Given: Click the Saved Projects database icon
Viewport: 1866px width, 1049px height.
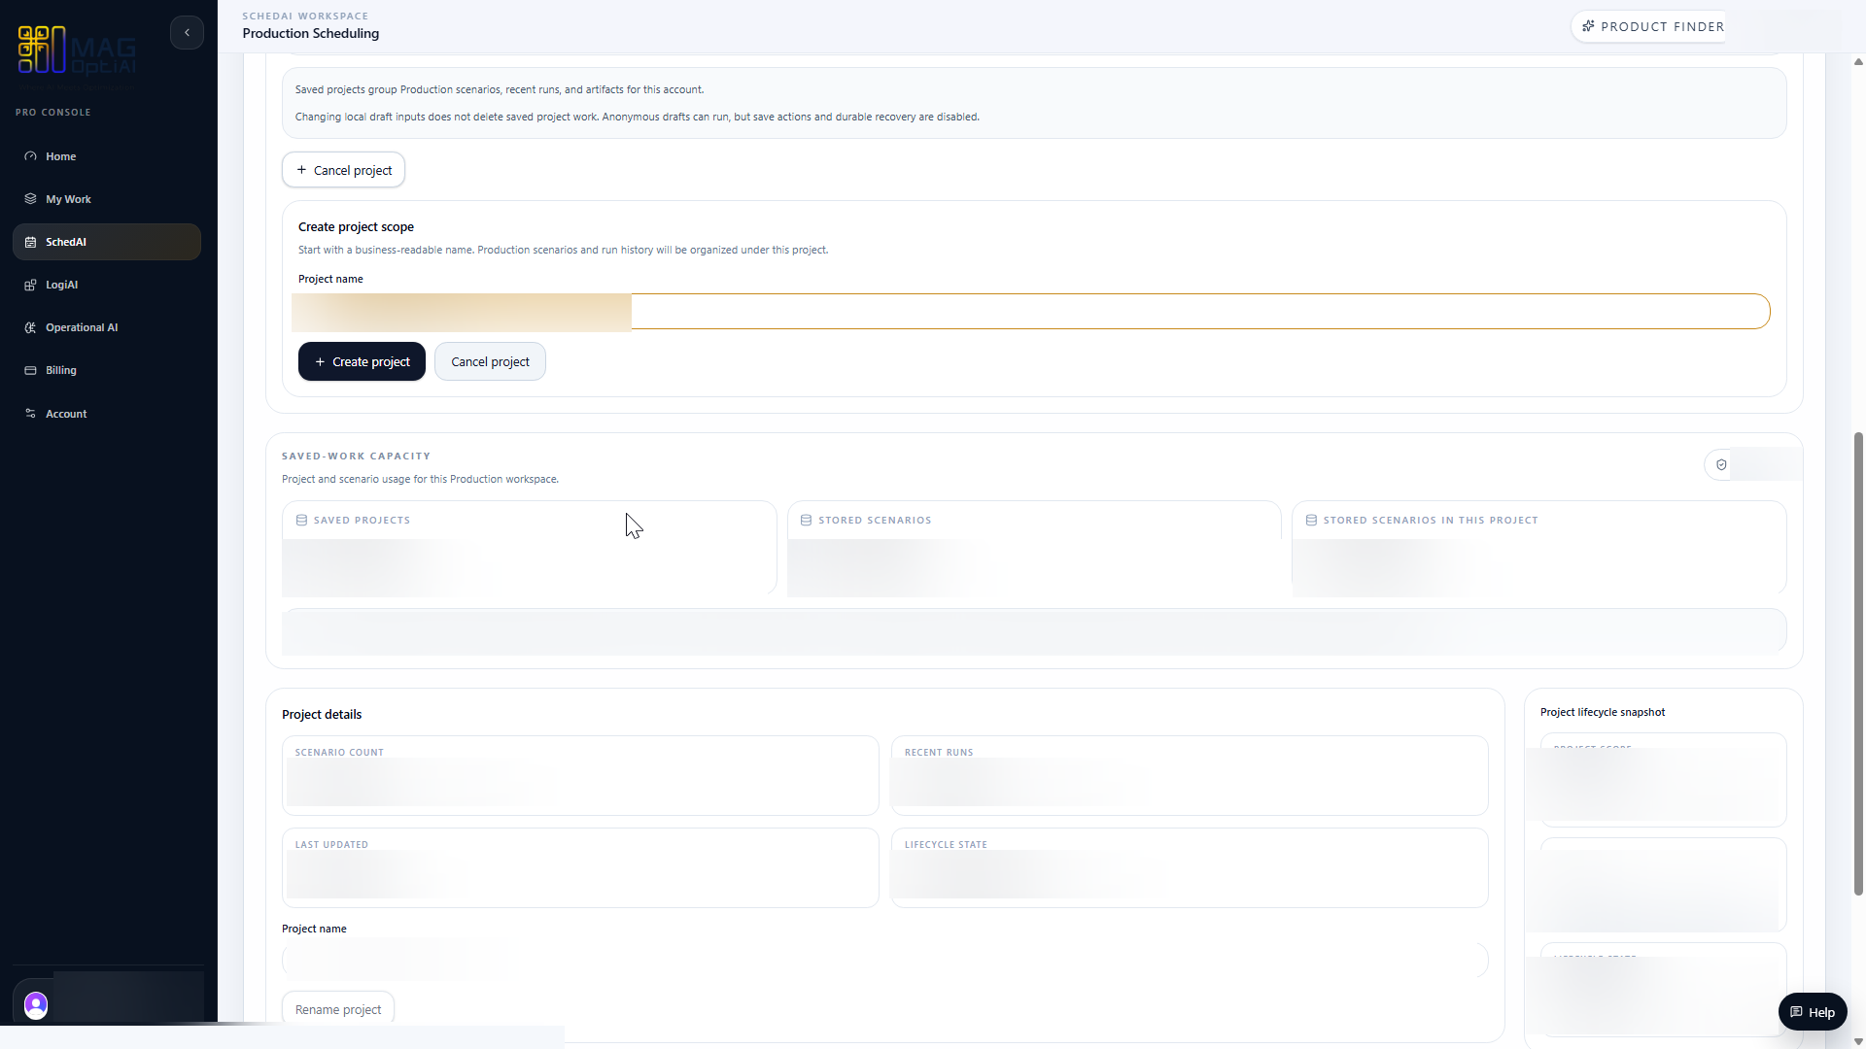Looking at the screenshot, I should click(301, 521).
